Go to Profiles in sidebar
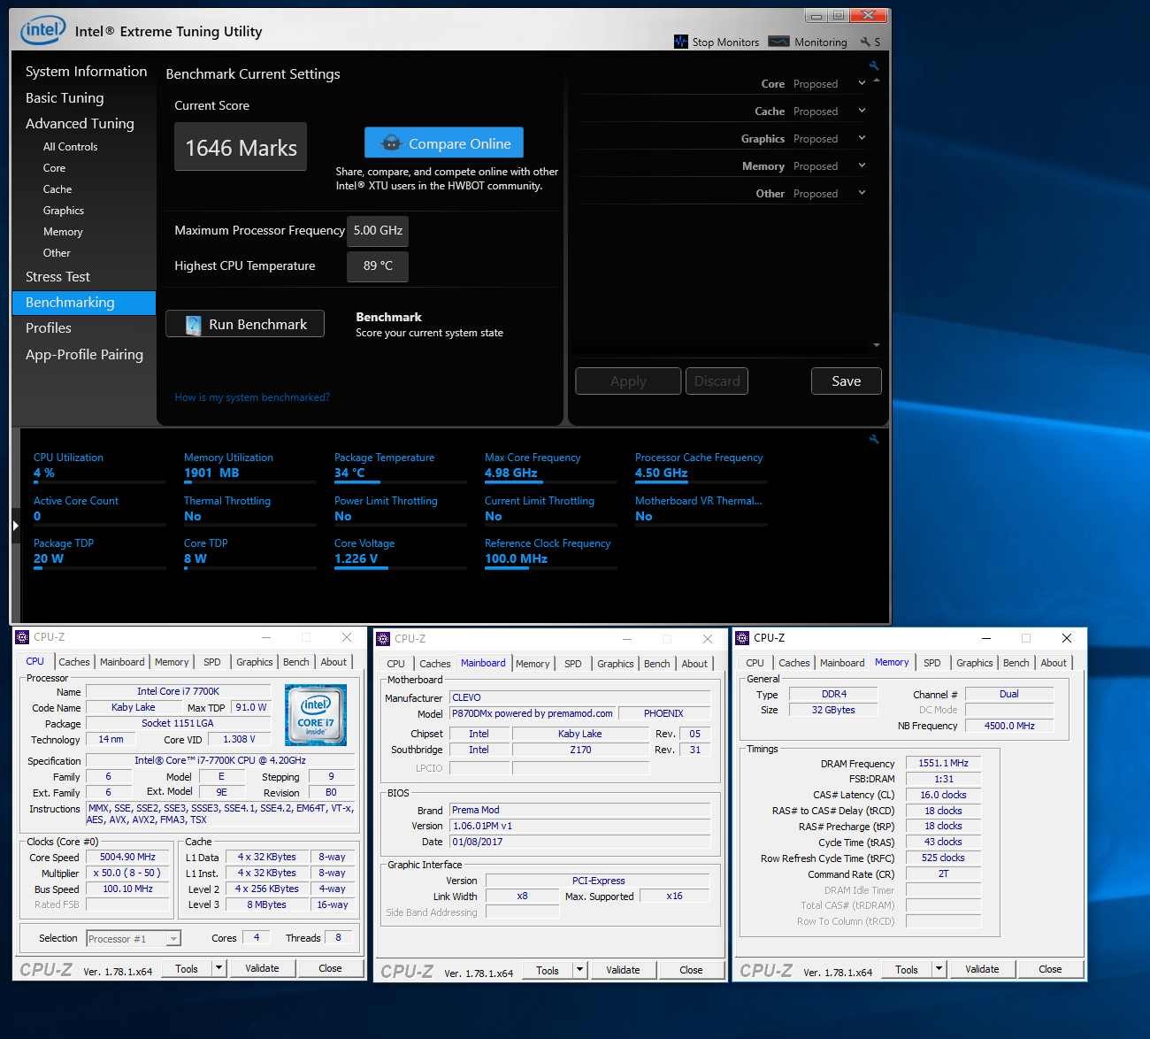Screen dimensions: 1150x1039 [49, 328]
